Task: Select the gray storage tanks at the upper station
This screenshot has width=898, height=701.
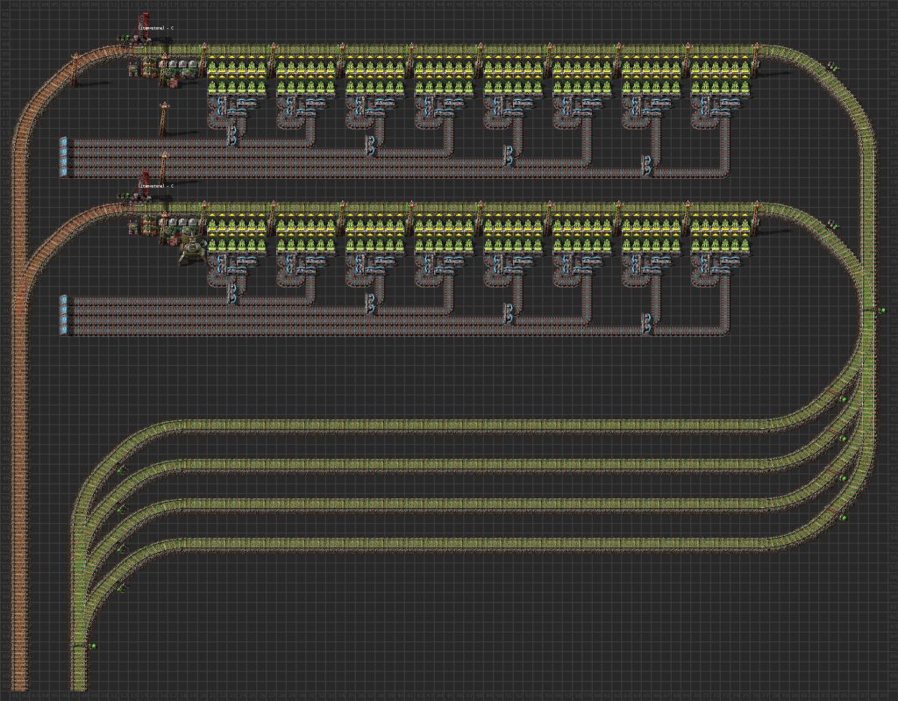Action: tap(182, 64)
